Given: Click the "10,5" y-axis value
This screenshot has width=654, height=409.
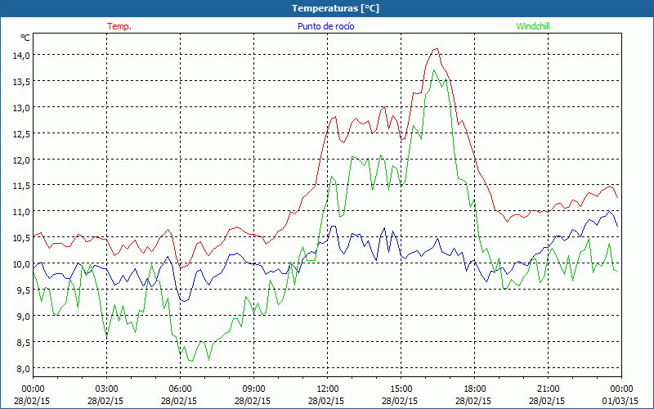Looking at the screenshot, I should click(x=21, y=238).
